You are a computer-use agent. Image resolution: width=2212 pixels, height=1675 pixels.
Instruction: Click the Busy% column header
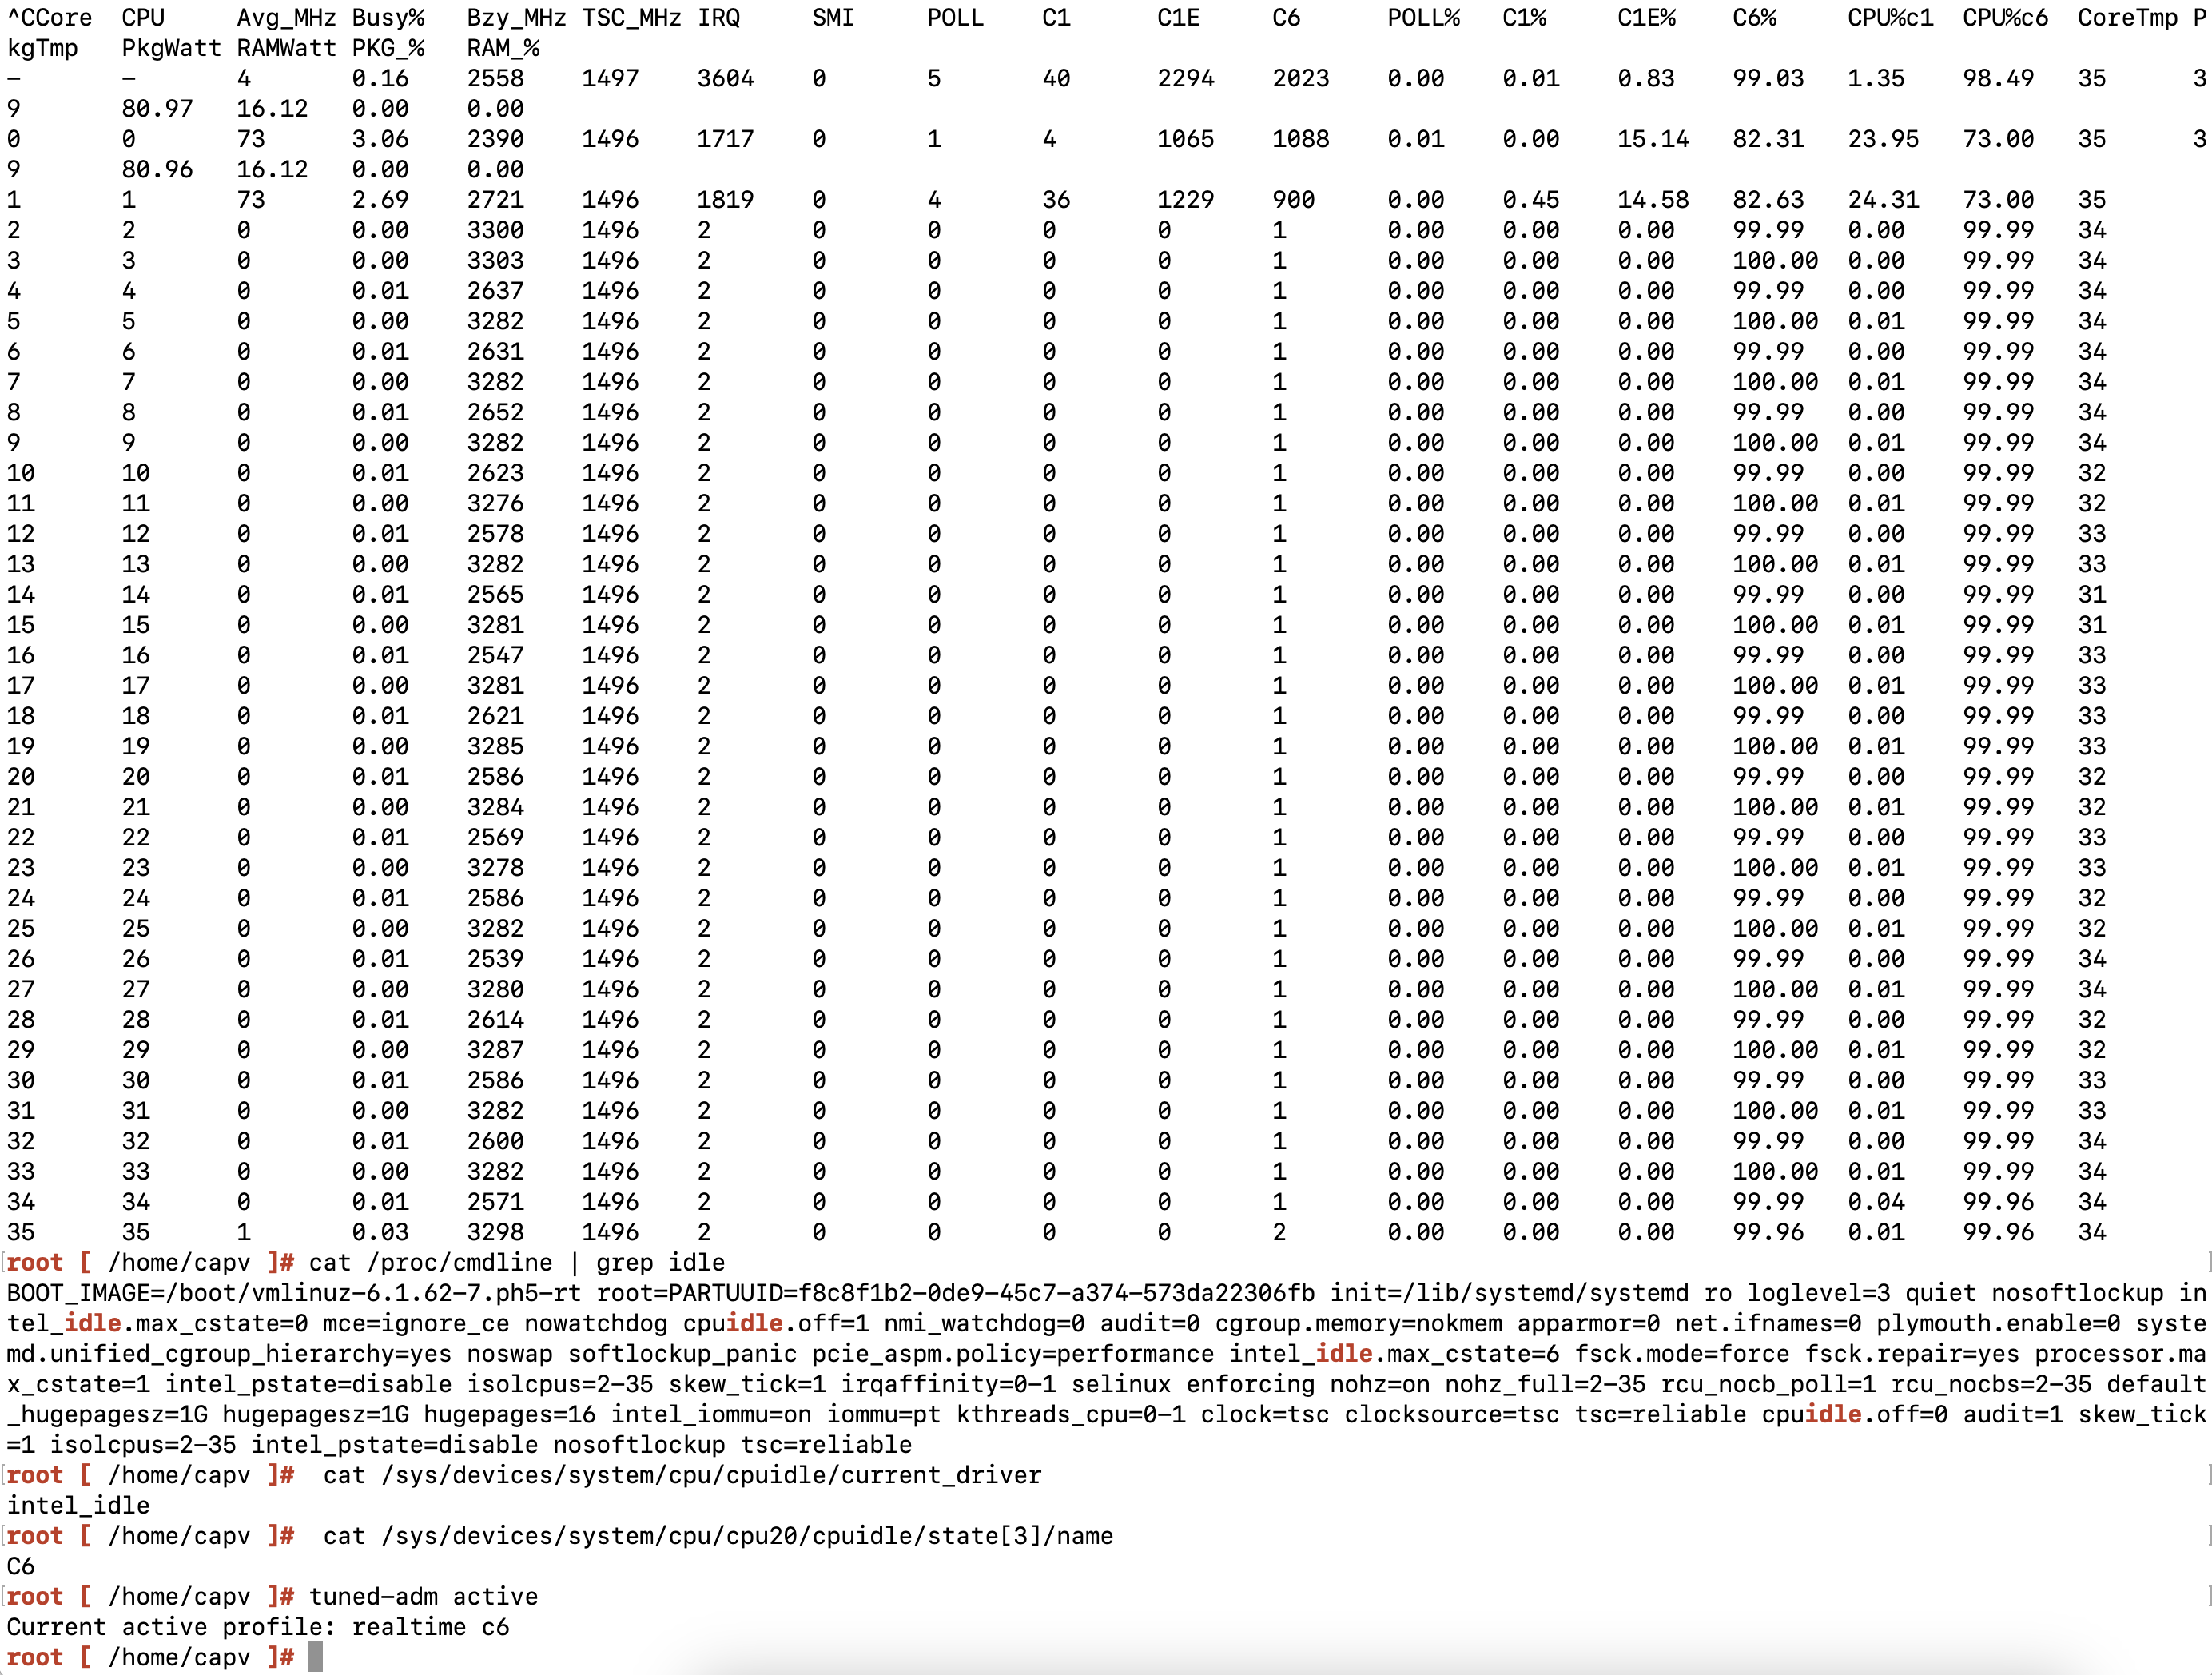pos(387,18)
